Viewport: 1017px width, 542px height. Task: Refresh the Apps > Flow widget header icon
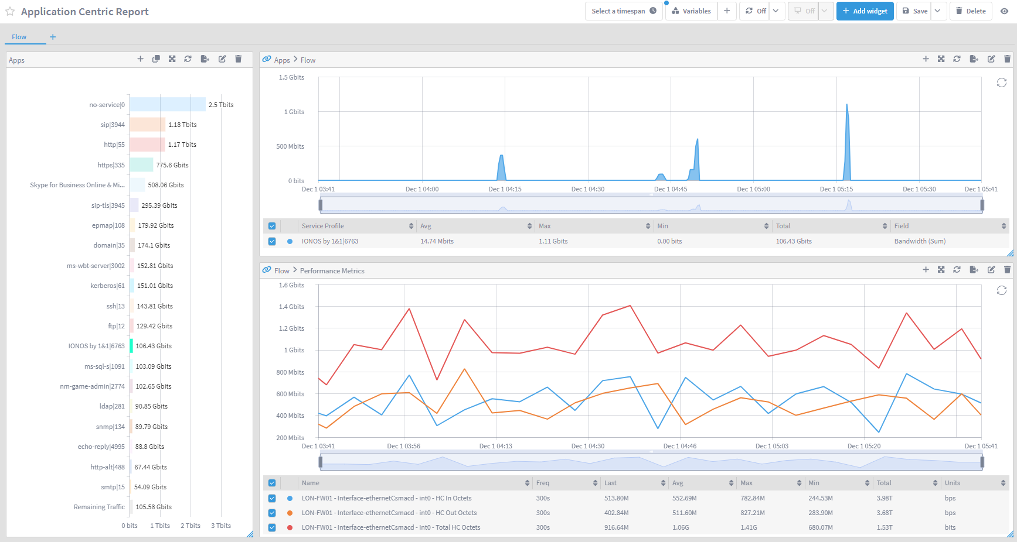pos(957,59)
